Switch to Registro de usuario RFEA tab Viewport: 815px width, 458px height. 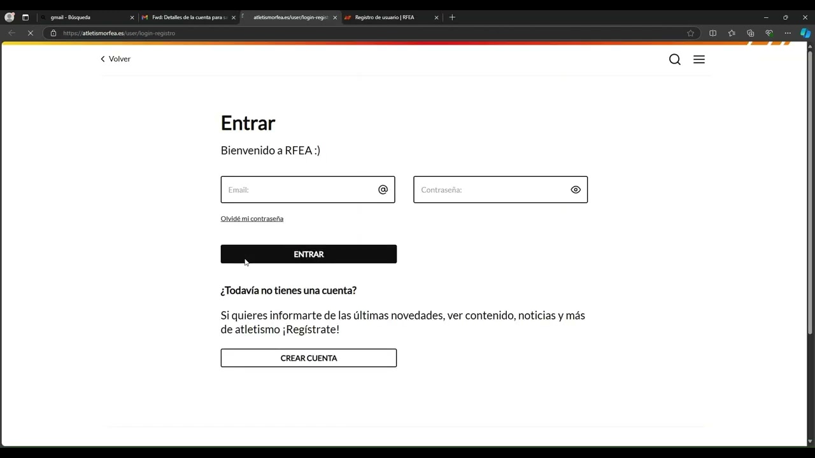[390, 17]
